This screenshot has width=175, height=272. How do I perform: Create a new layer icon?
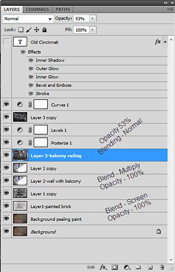pyautogui.click(x=150, y=267)
